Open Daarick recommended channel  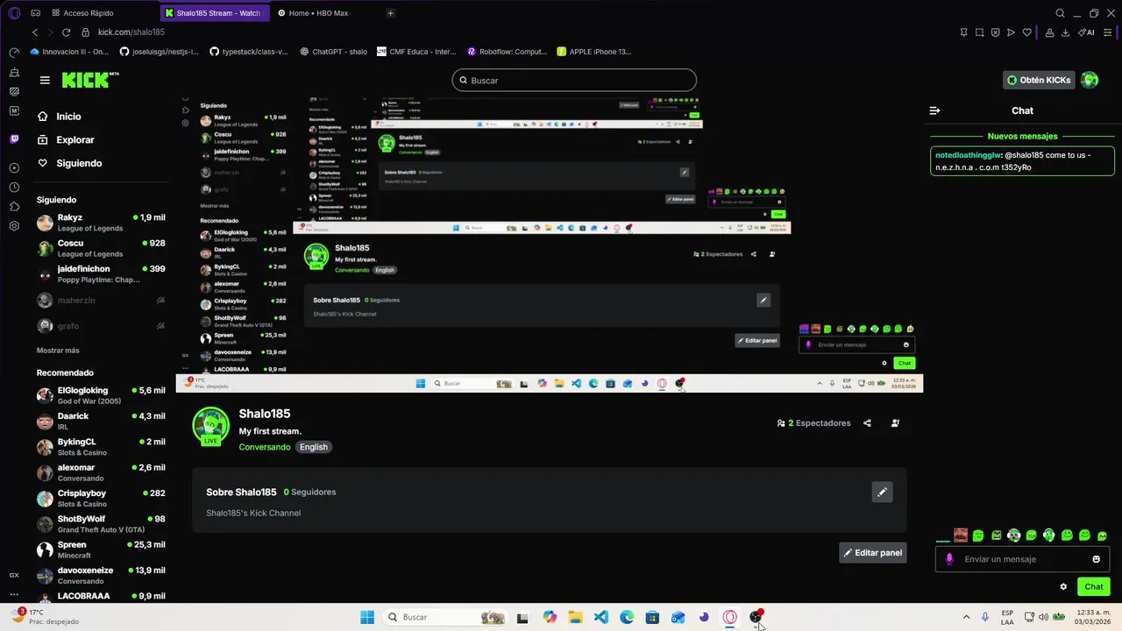pos(101,421)
